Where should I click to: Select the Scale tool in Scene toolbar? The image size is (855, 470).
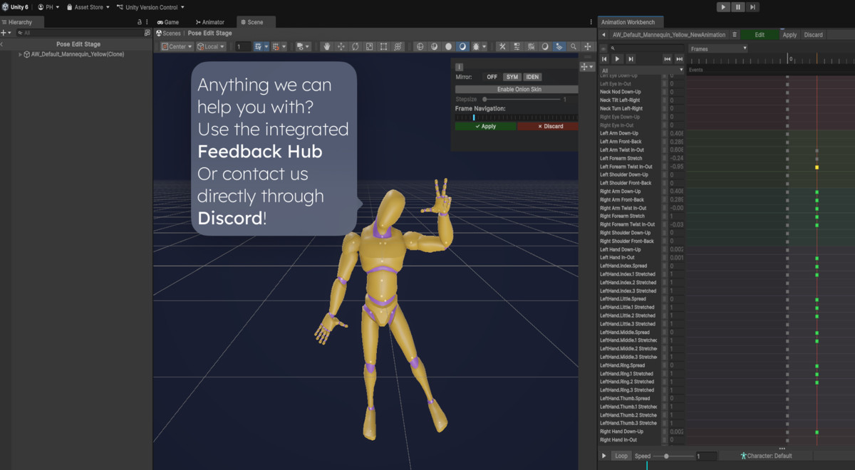tap(369, 46)
